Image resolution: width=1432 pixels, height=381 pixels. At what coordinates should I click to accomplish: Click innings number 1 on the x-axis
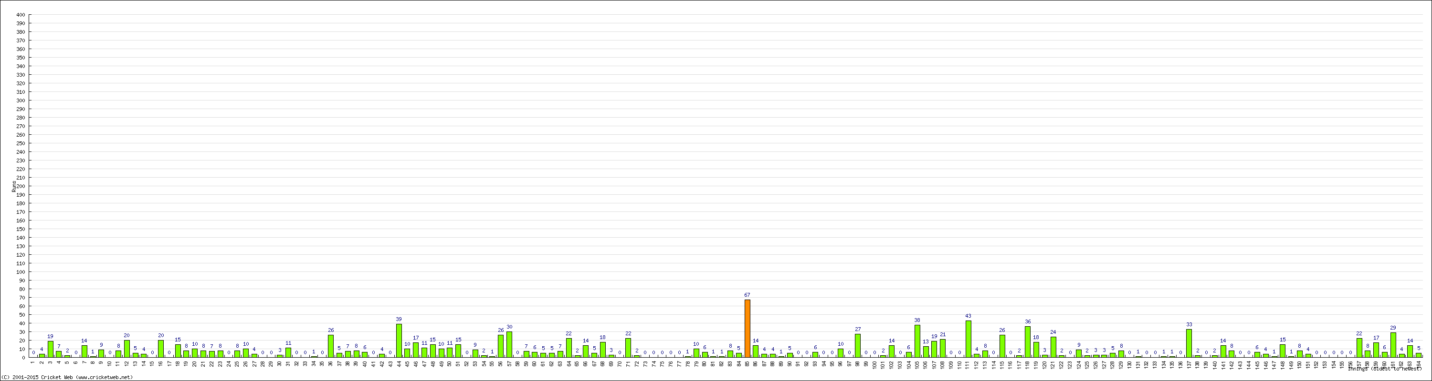click(33, 362)
